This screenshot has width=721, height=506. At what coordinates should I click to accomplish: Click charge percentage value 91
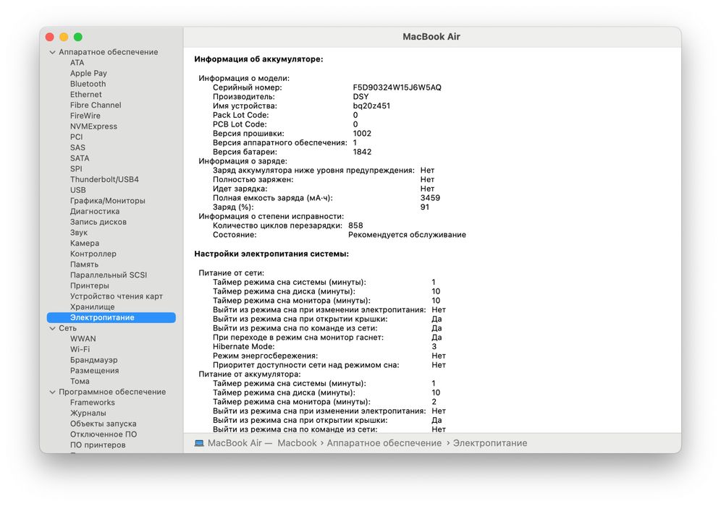[x=424, y=207]
